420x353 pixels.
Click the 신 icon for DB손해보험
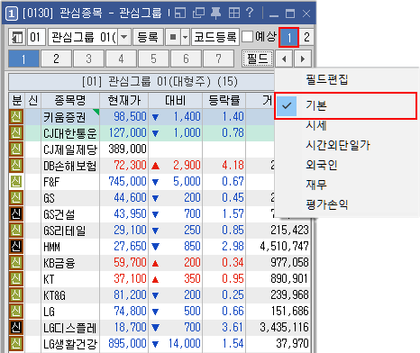pyautogui.click(x=16, y=165)
